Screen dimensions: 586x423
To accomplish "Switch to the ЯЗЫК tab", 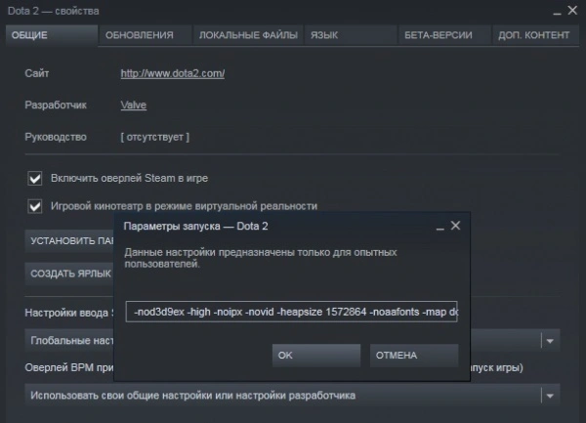I will (x=351, y=35).
